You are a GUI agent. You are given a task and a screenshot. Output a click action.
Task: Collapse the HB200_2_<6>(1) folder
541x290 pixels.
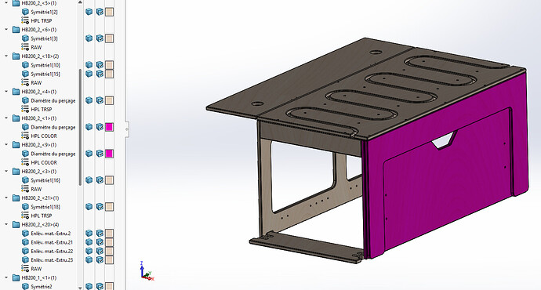pyautogui.click(x=6, y=29)
